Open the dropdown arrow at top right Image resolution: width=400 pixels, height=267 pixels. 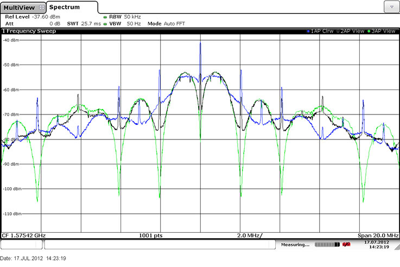(x=391, y=7)
